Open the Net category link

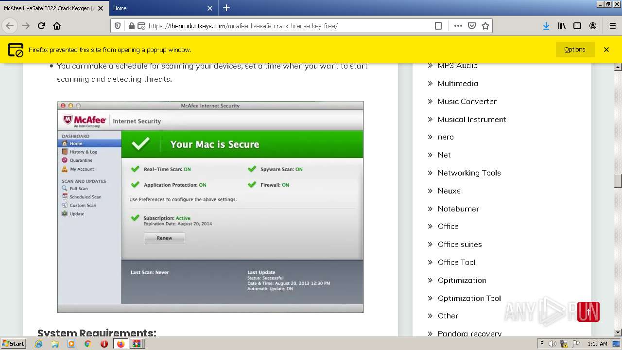444,155
